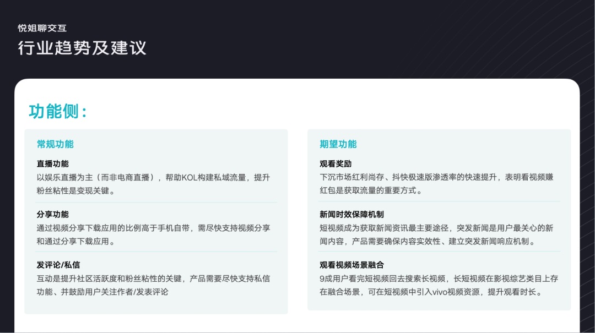Click the paragraph starting '短视频成为获取新闻资讯'
595x333 pixels.
[436, 234]
